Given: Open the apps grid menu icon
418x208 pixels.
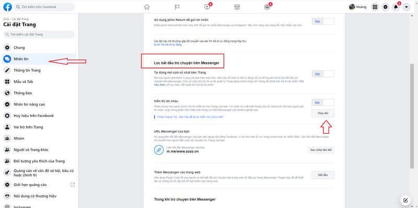Looking at the screenshot, I should tap(375, 7).
